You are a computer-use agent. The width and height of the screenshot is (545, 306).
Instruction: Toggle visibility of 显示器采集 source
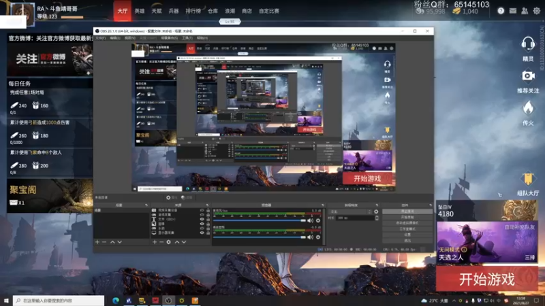pyautogui.click(x=202, y=233)
